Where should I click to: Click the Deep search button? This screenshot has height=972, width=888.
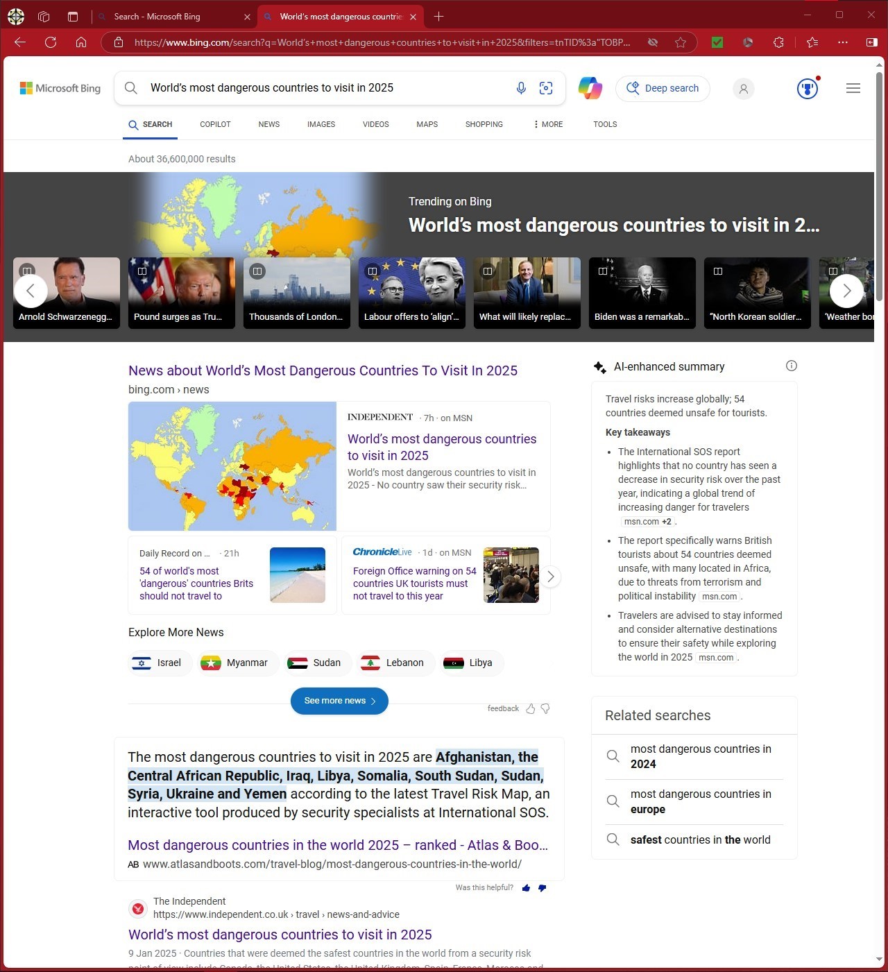663,88
